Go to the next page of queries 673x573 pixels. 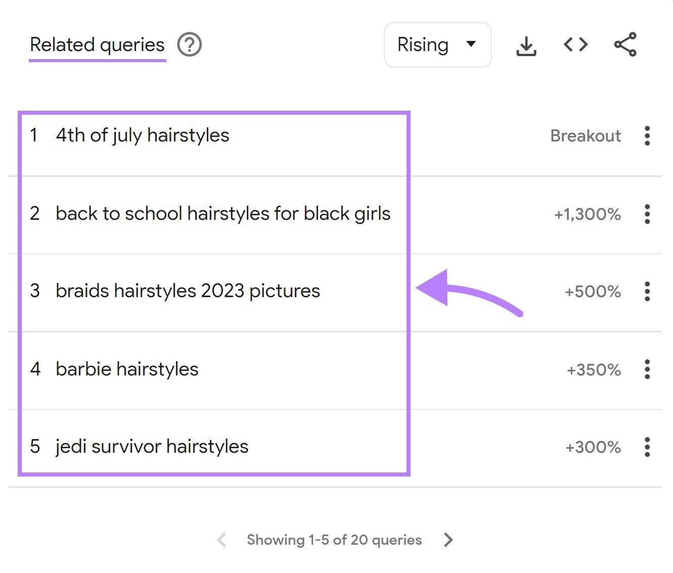pyautogui.click(x=448, y=540)
